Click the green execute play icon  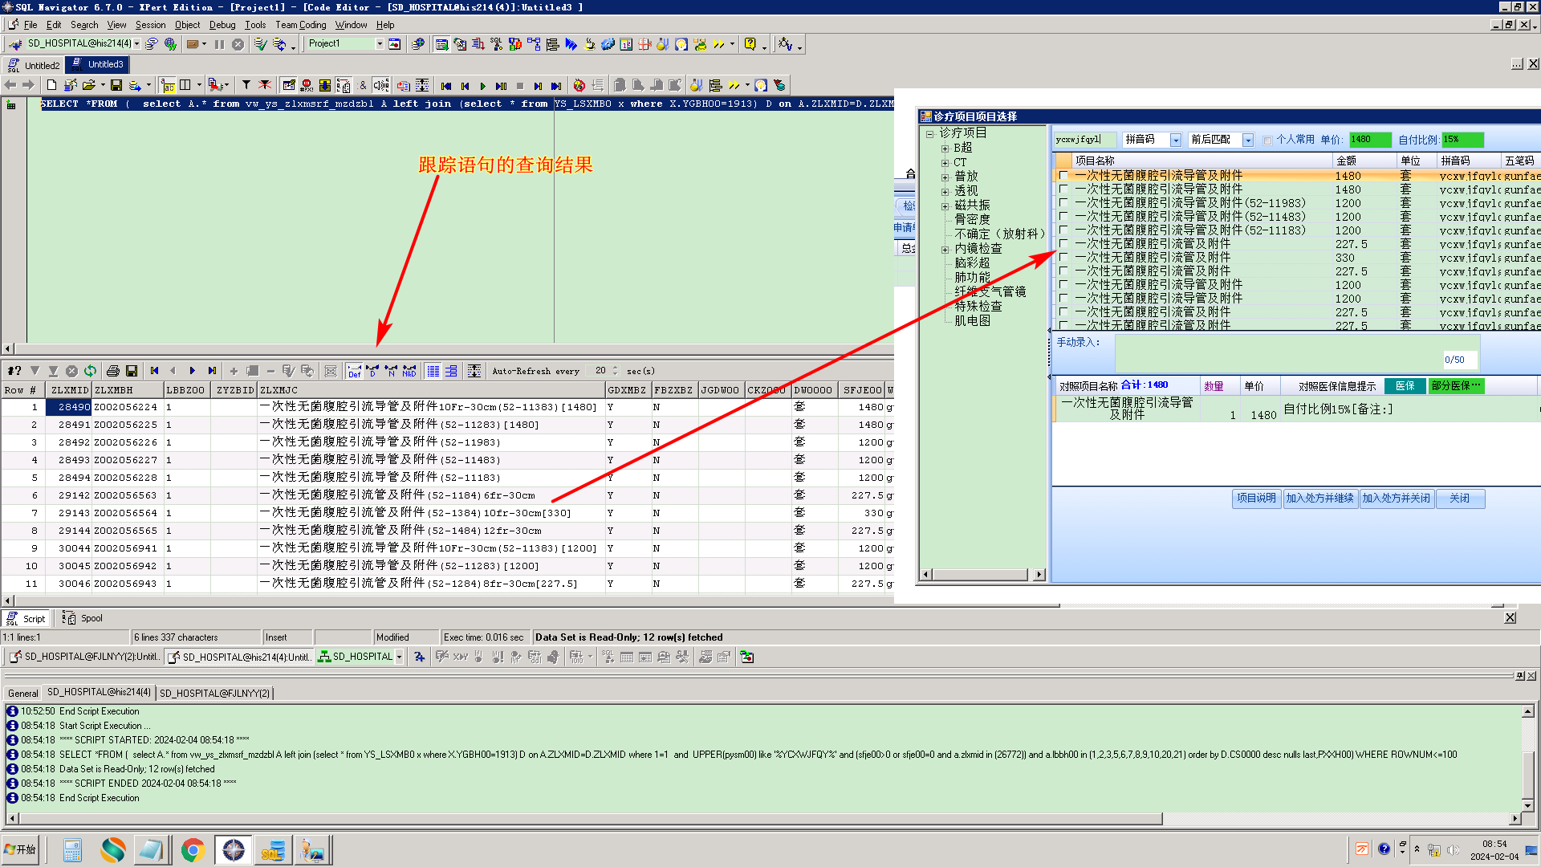pos(482,86)
